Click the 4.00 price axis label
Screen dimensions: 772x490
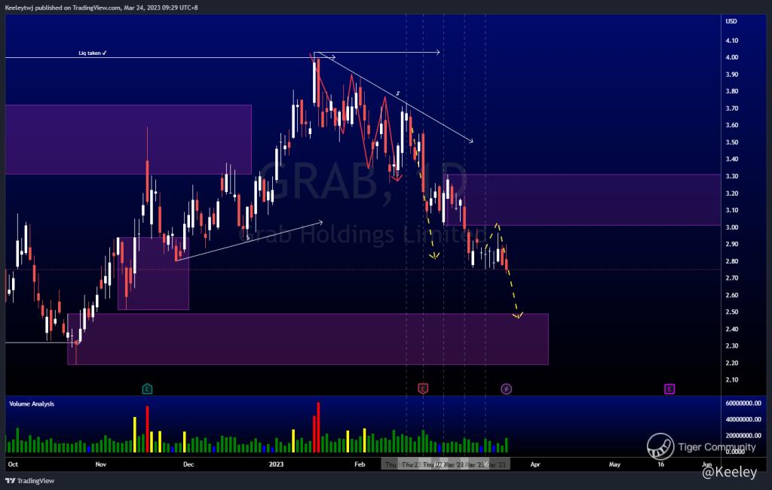[x=731, y=57]
